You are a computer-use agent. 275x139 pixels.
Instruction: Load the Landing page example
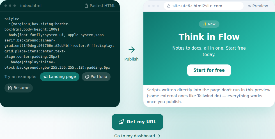(x=59, y=77)
